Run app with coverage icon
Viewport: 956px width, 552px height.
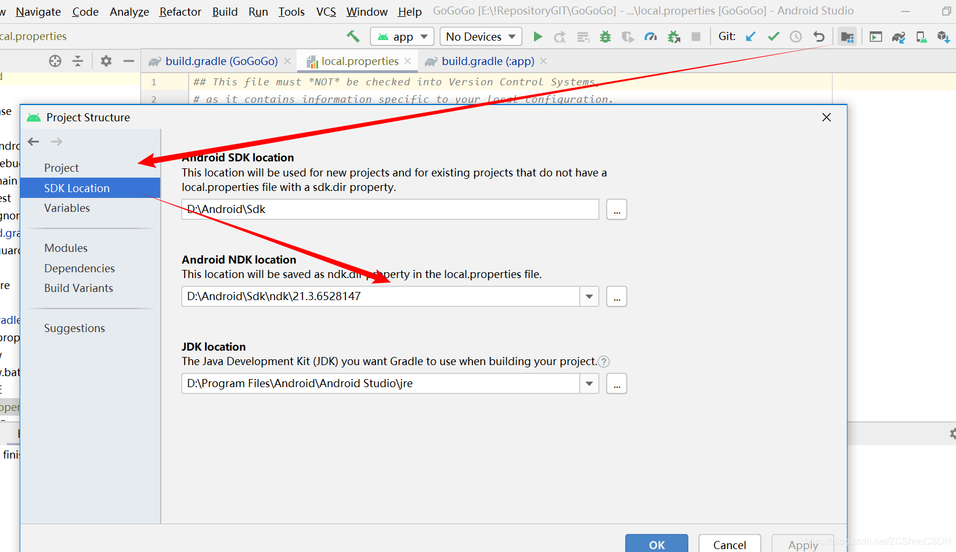coord(628,37)
